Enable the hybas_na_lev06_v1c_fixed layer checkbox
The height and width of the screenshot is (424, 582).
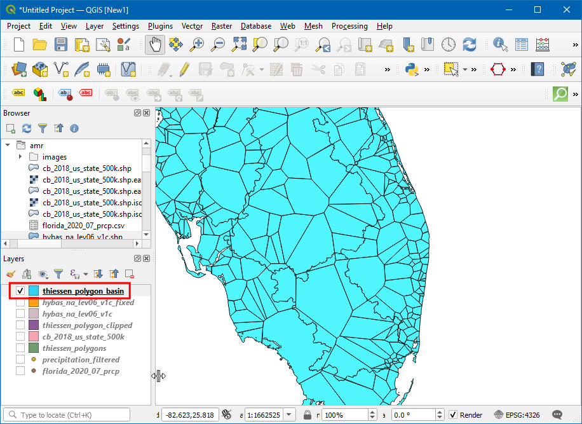tap(20, 303)
